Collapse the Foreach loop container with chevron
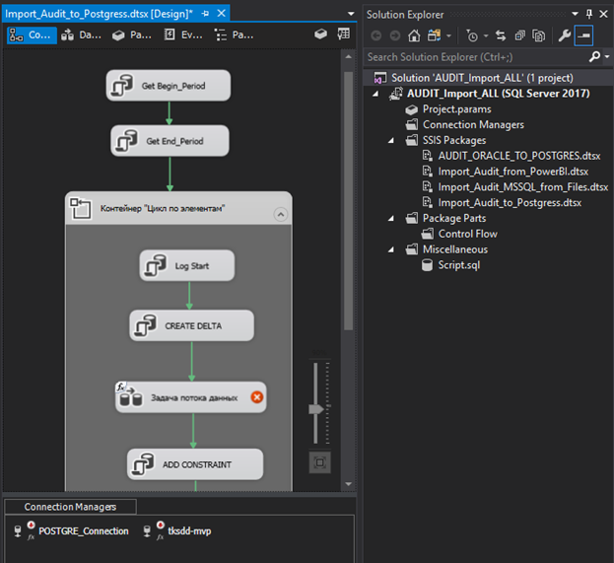Image resolution: width=614 pixels, height=563 pixels. pyautogui.click(x=280, y=214)
